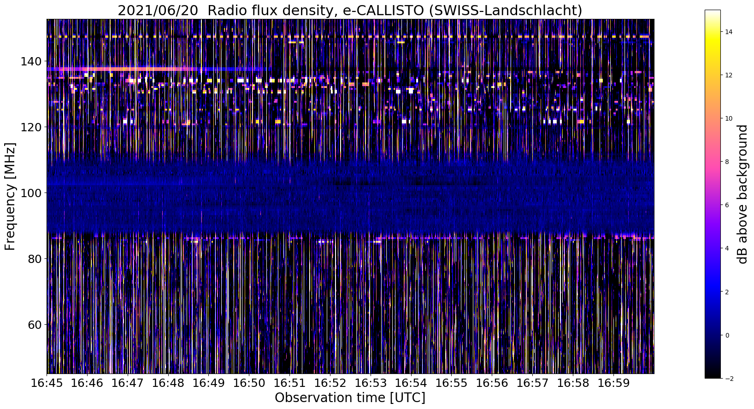The image size is (754, 409).
Task: Click the 16:58 time tick label
Action: 573,383
